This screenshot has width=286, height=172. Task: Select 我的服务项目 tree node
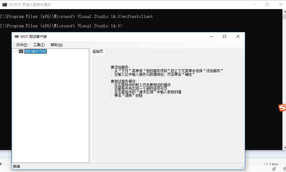pyautogui.click(x=36, y=51)
